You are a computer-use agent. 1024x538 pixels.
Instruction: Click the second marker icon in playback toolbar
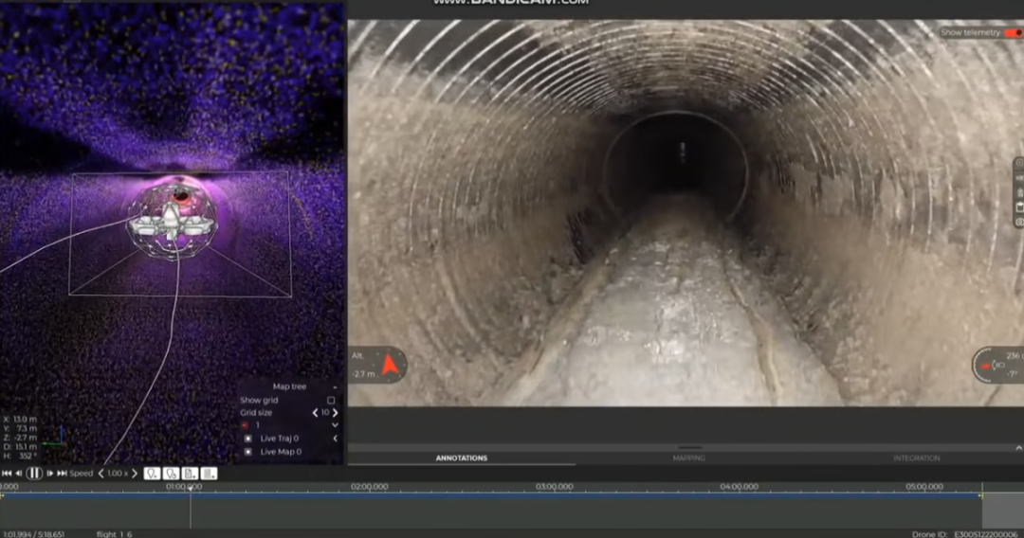(172, 473)
